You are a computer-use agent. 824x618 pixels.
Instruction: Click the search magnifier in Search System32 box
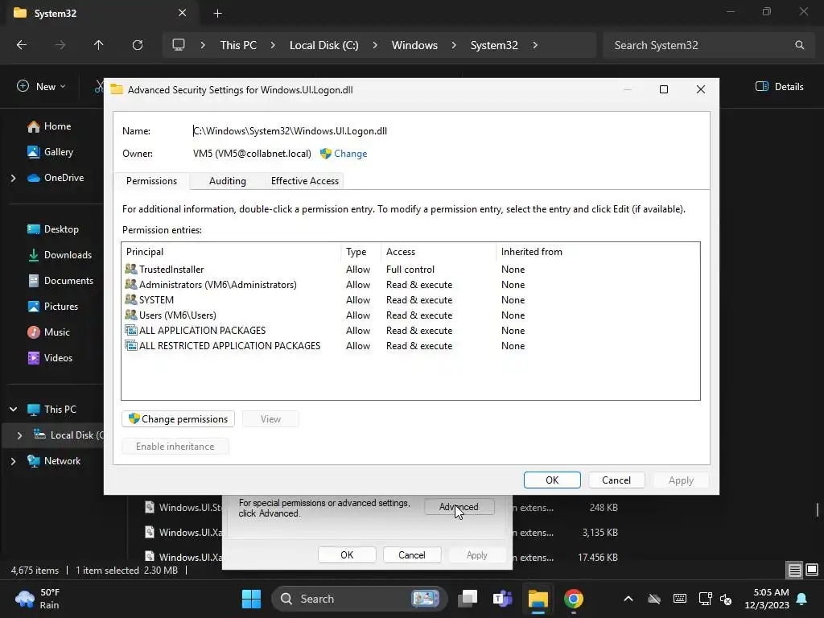pos(799,45)
